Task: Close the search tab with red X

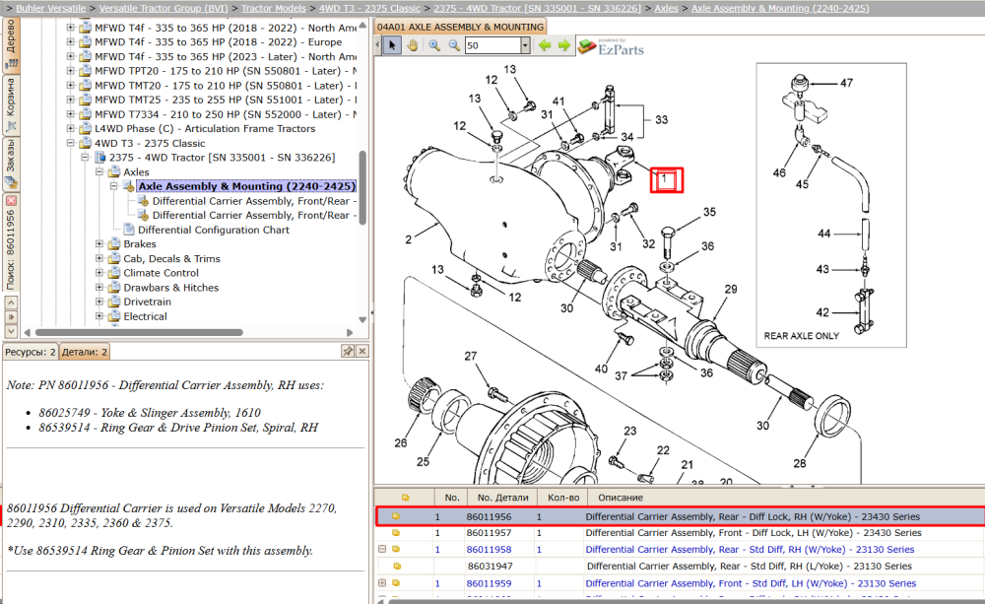Action: (11, 200)
